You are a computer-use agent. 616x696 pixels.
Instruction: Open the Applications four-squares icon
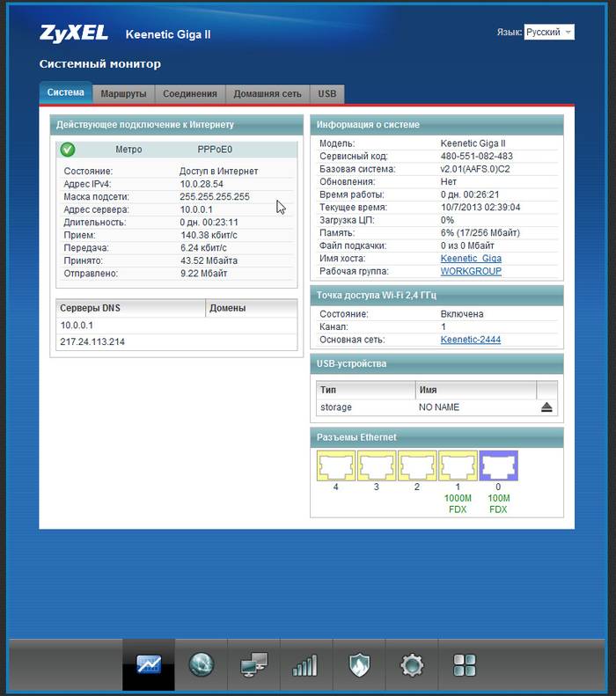(x=465, y=665)
